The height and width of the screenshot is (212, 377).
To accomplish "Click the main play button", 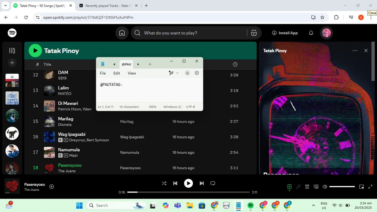I will pos(188,183).
